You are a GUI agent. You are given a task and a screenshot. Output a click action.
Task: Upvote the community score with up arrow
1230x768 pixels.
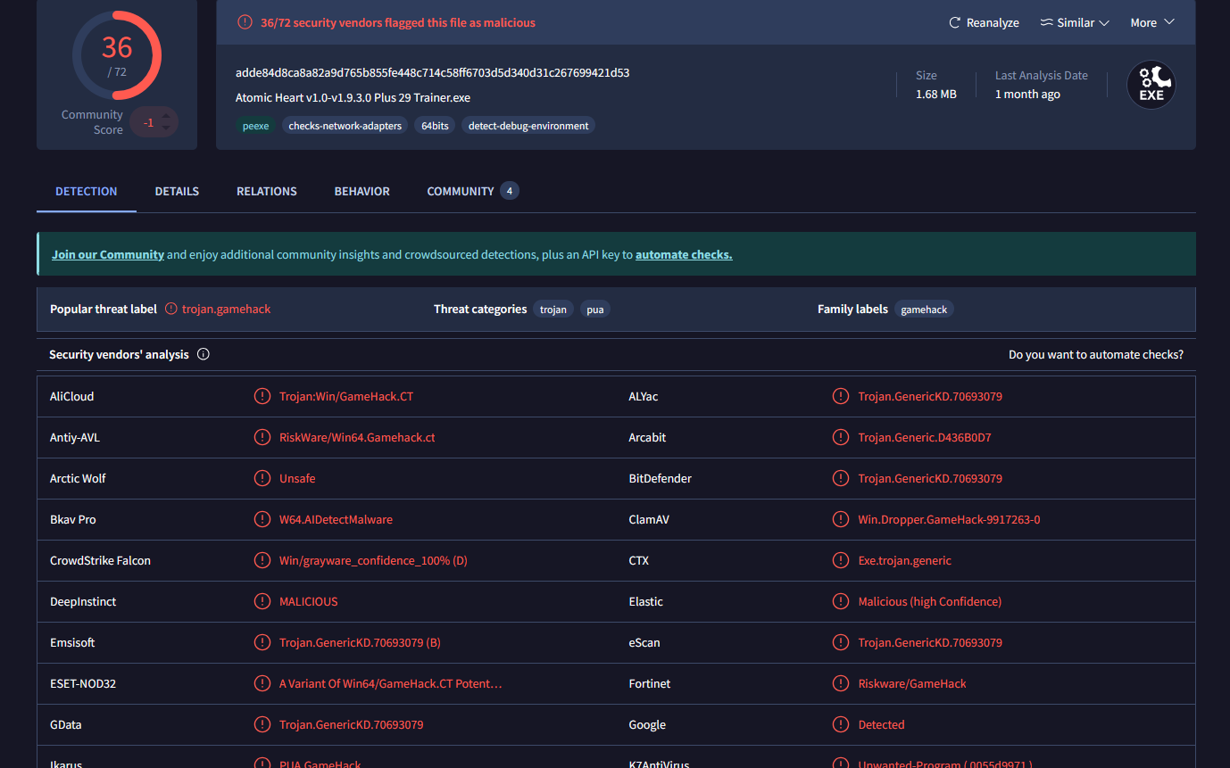pos(166,115)
